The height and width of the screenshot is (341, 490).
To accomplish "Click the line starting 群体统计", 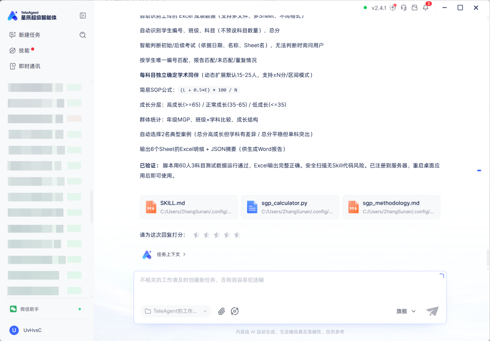I will 199,120.
